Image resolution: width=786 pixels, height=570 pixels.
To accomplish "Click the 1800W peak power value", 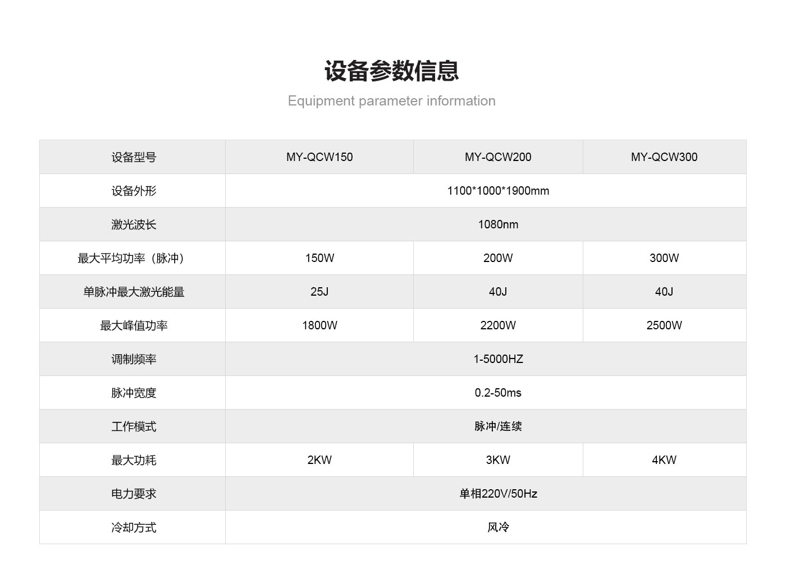I will (x=319, y=325).
